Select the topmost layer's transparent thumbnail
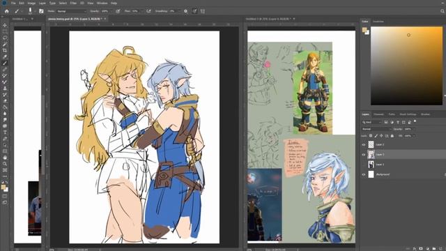446x251 pixels. 371,144
